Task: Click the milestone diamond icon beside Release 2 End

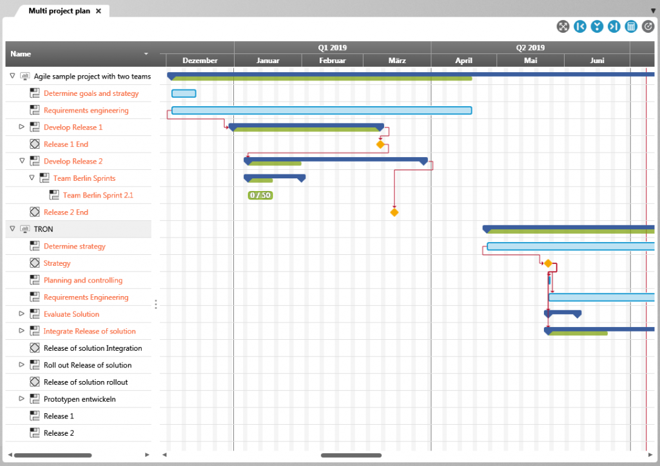Action: [34, 212]
